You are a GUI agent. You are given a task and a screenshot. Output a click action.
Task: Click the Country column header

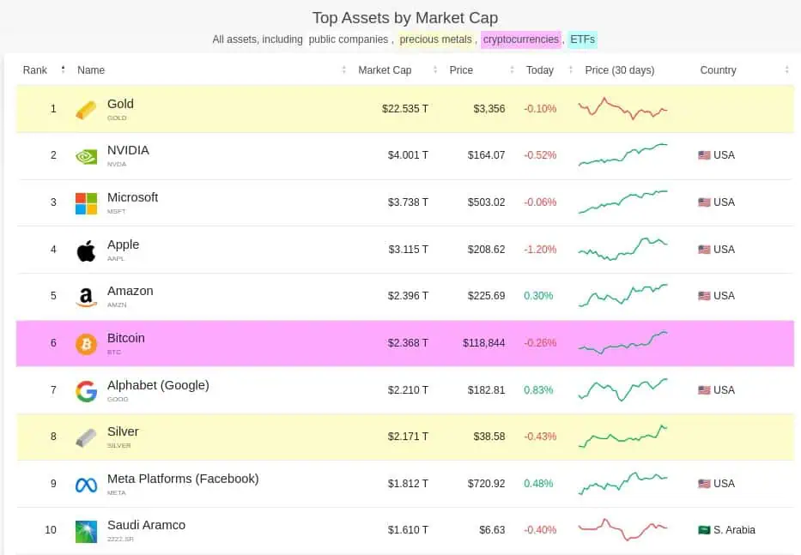[718, 70]
